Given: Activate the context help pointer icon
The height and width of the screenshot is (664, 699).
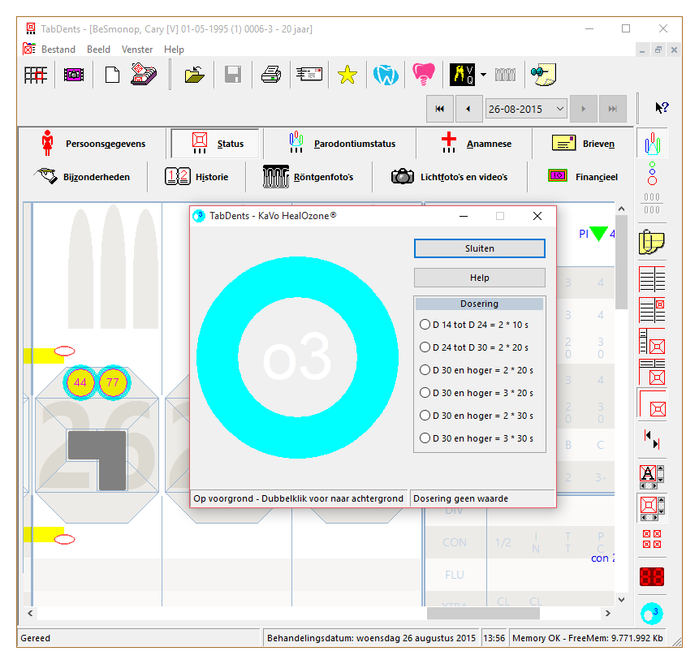Looking at the screenshot, I should point(662,107).
